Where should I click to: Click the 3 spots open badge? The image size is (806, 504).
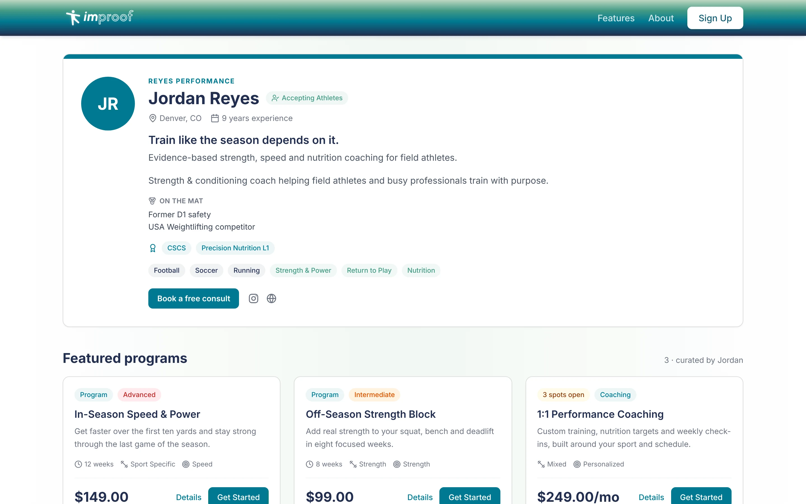563,395
